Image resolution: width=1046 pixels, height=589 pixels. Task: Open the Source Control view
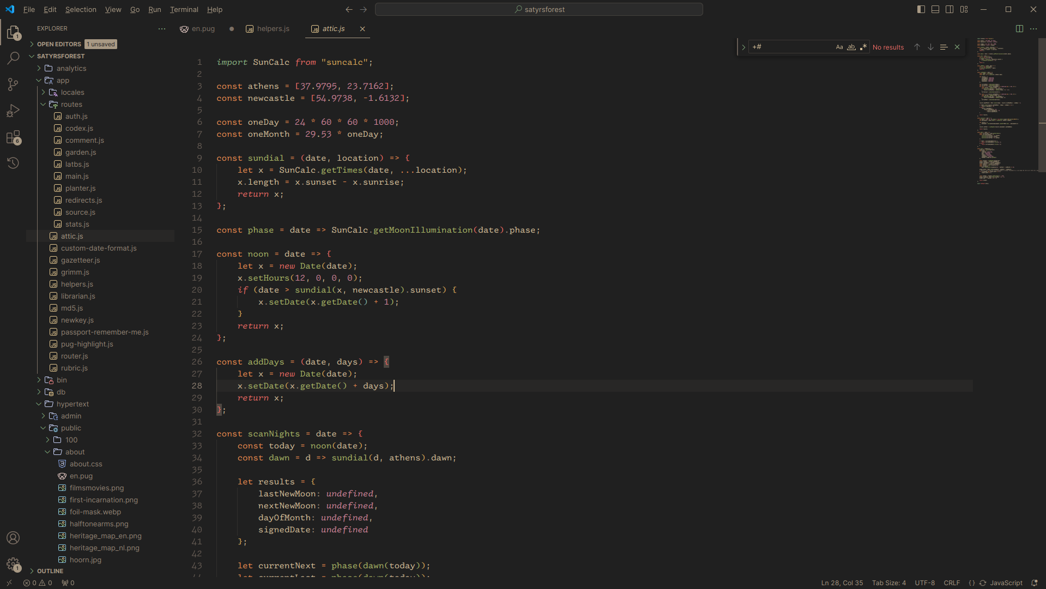[x=13, y=84]
